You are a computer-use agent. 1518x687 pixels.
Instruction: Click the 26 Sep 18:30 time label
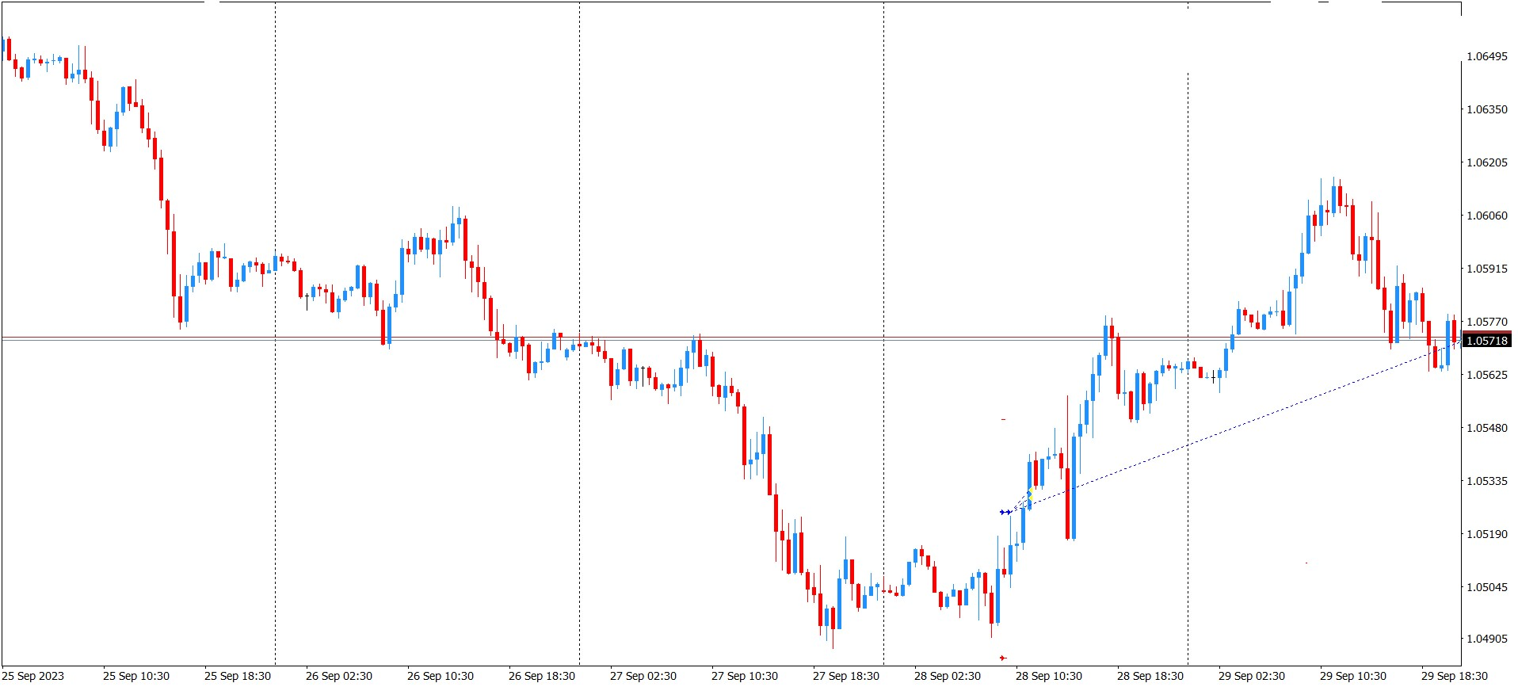(x=542, y=676)
